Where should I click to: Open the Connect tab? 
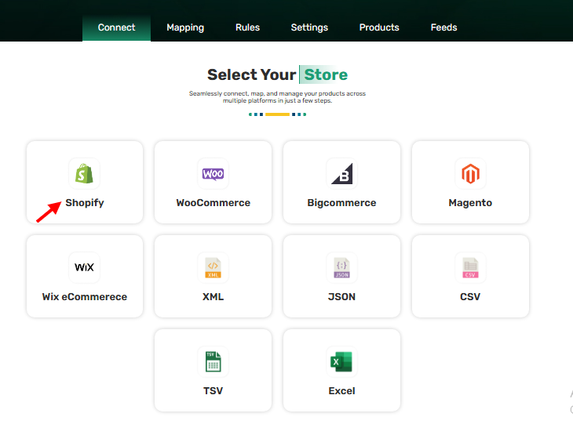(x=117, y=27)
